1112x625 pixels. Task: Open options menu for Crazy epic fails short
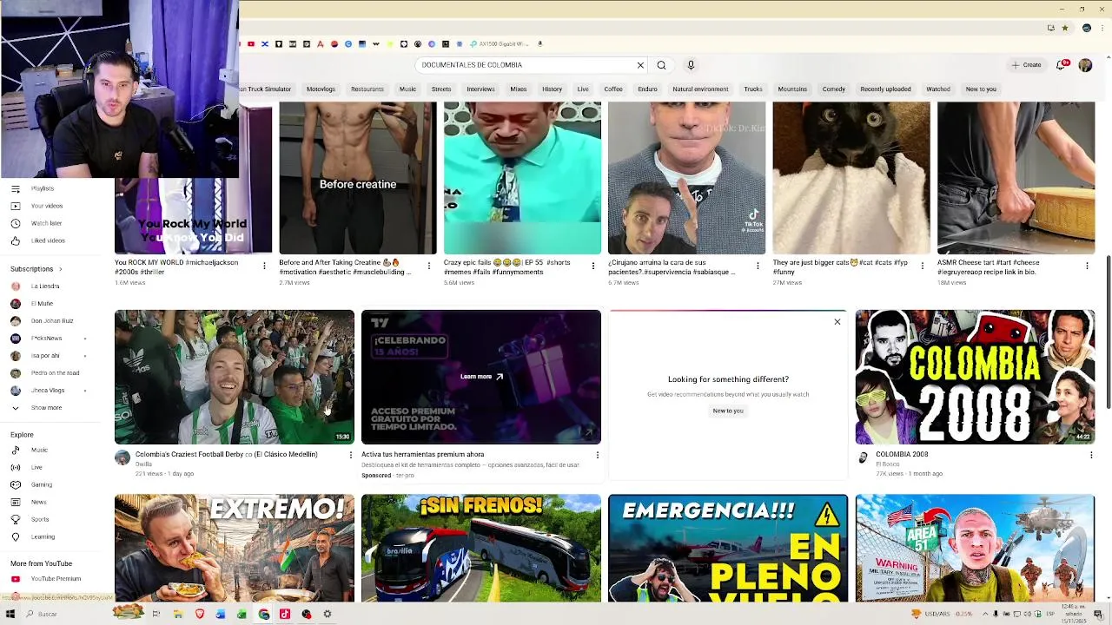(x=593, y=266)
